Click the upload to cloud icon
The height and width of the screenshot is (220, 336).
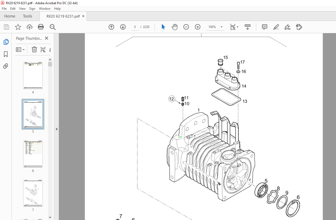coord(30,27)
